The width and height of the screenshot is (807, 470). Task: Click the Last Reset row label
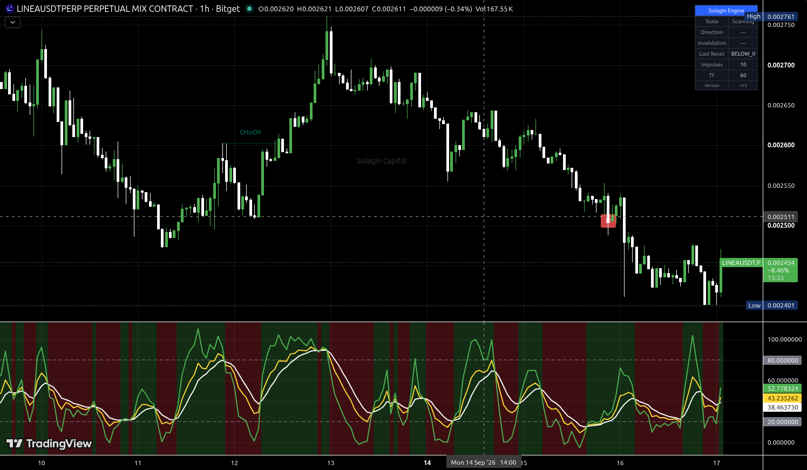click(711, 54)
